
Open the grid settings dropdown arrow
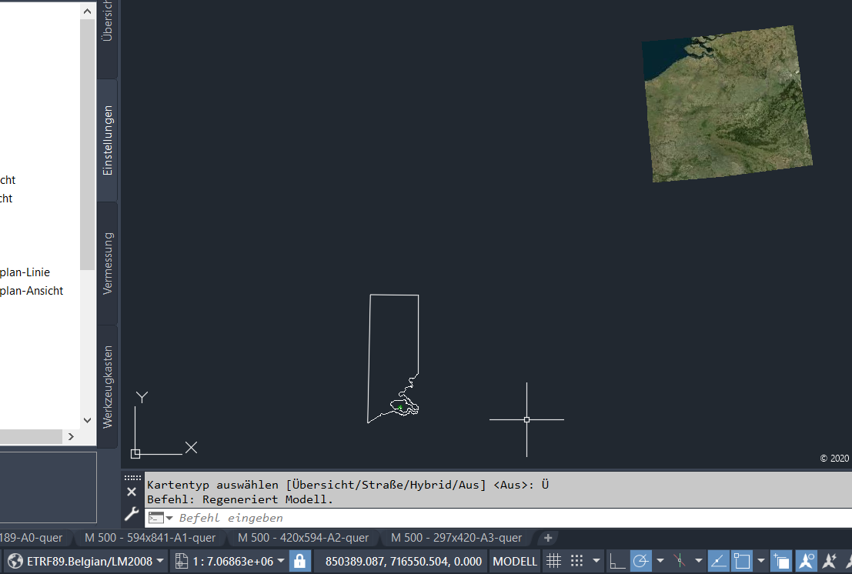[x=596, y=560]
